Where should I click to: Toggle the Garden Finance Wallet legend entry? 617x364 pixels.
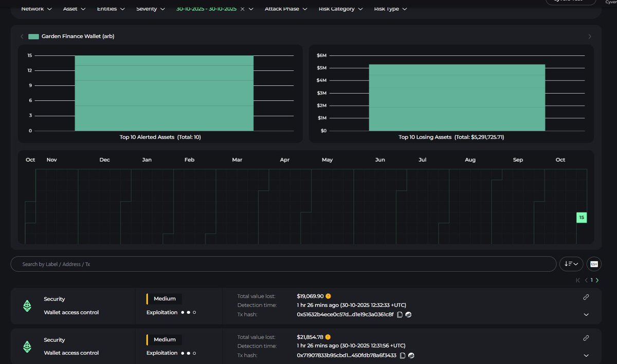point(66,36)
